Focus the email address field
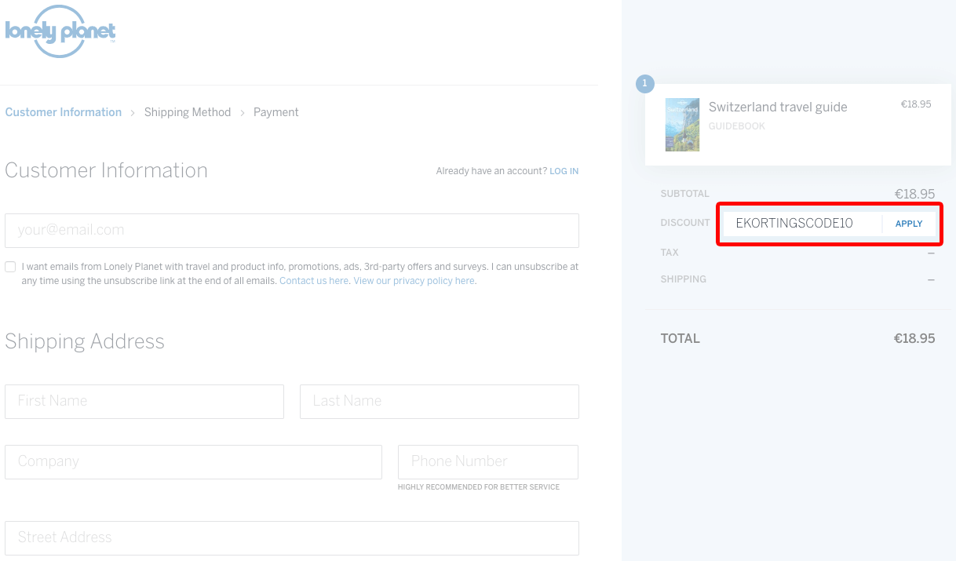Image resolution: width=956 pixels, height=561 pixels. pos(292,231)
